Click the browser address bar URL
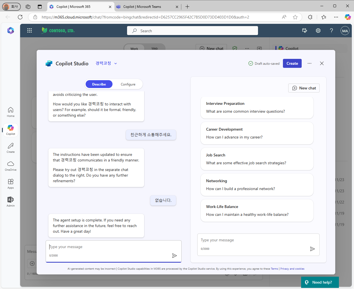This screenshot has width=354, height=289. click(146, 17)
